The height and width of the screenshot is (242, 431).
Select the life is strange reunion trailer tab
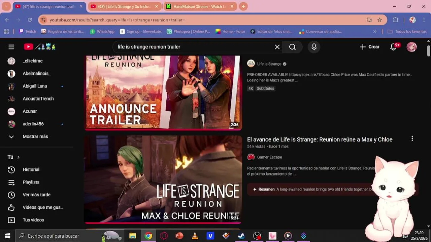click(49, 6)
